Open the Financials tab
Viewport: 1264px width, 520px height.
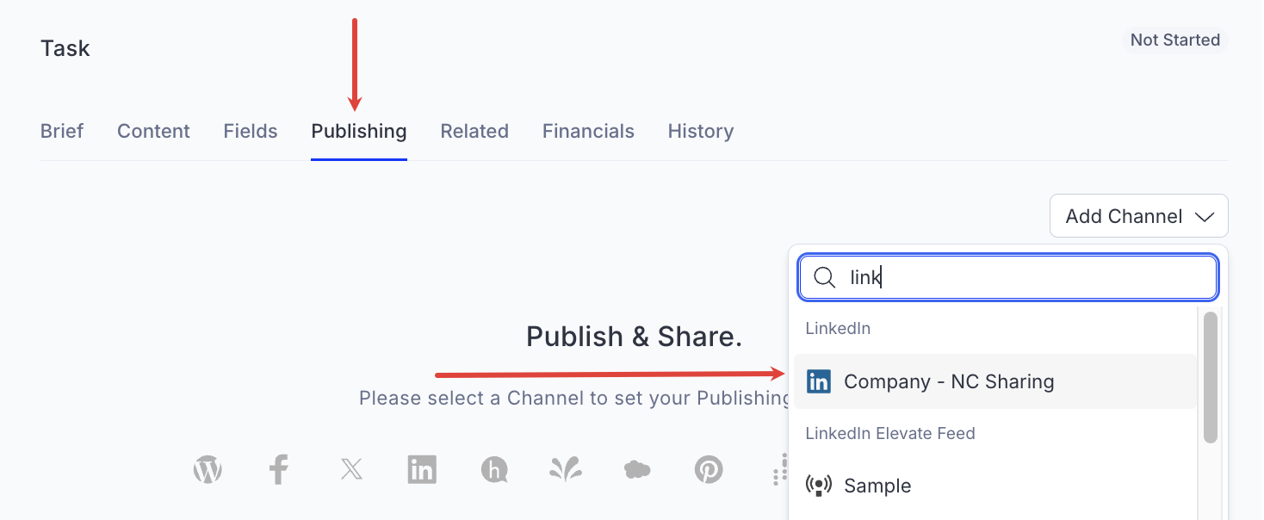point(588,131)
